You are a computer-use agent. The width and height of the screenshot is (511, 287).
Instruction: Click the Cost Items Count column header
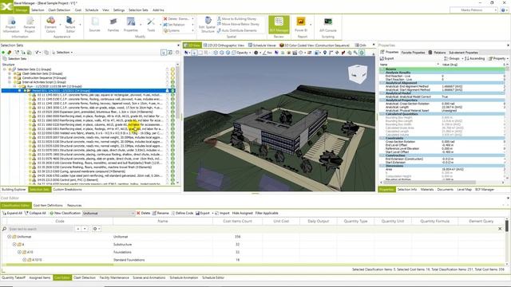(237, 222)
